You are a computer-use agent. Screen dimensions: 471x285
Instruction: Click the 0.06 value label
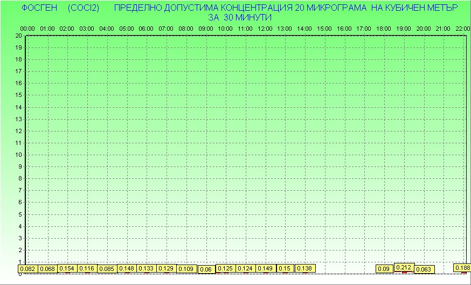coord(206,269)
